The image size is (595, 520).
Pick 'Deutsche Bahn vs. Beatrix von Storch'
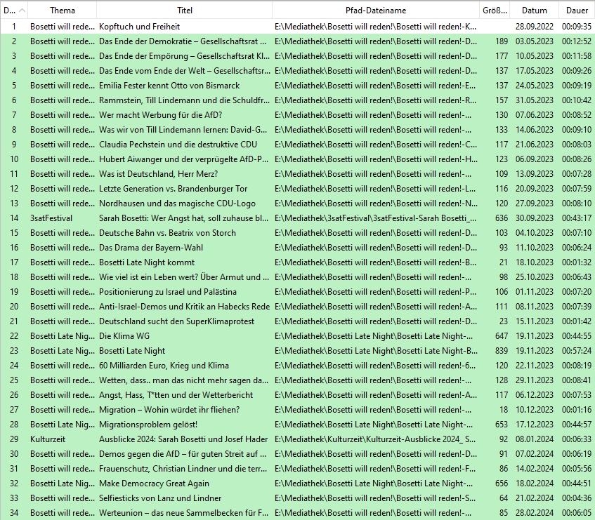(167, 233)
